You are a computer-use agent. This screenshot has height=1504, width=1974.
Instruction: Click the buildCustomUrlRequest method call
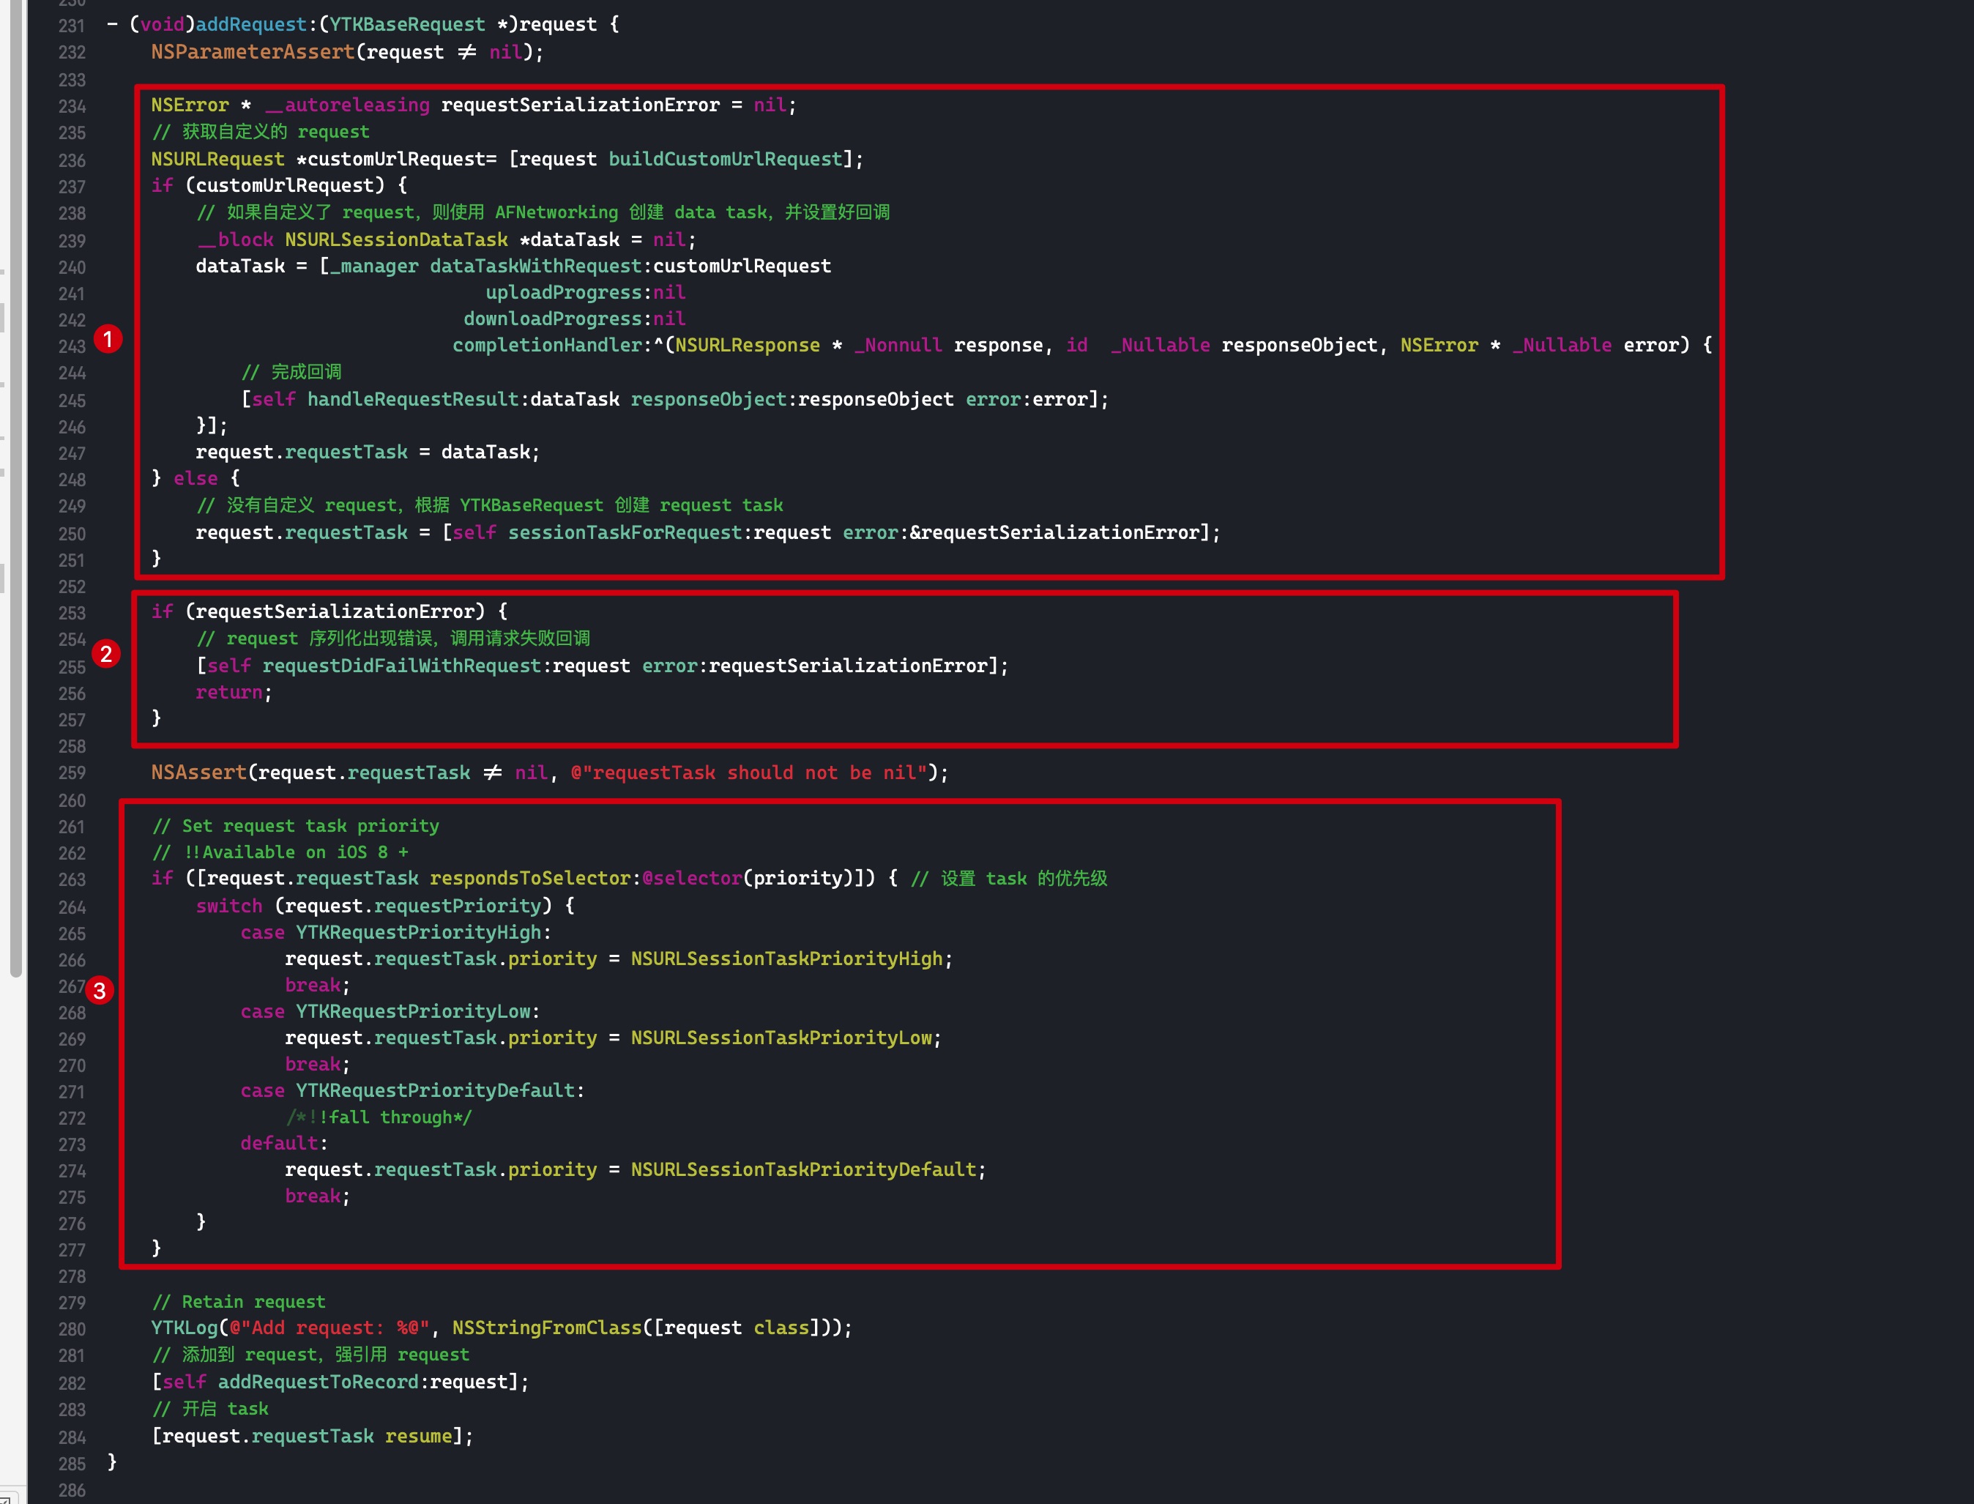[x=725, y=160]
